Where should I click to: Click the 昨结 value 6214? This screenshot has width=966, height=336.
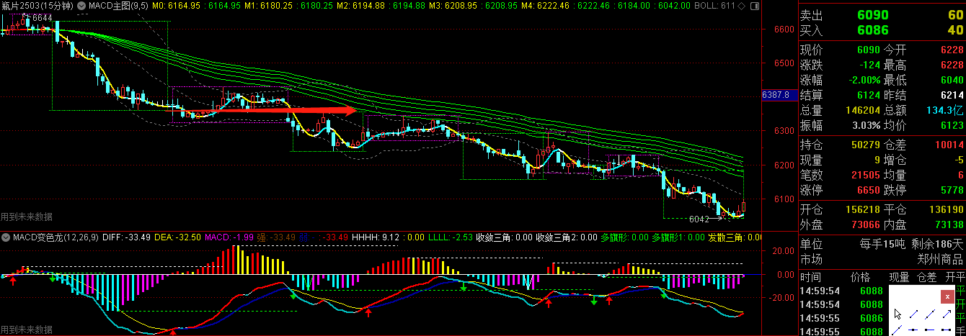click(952, 95)
